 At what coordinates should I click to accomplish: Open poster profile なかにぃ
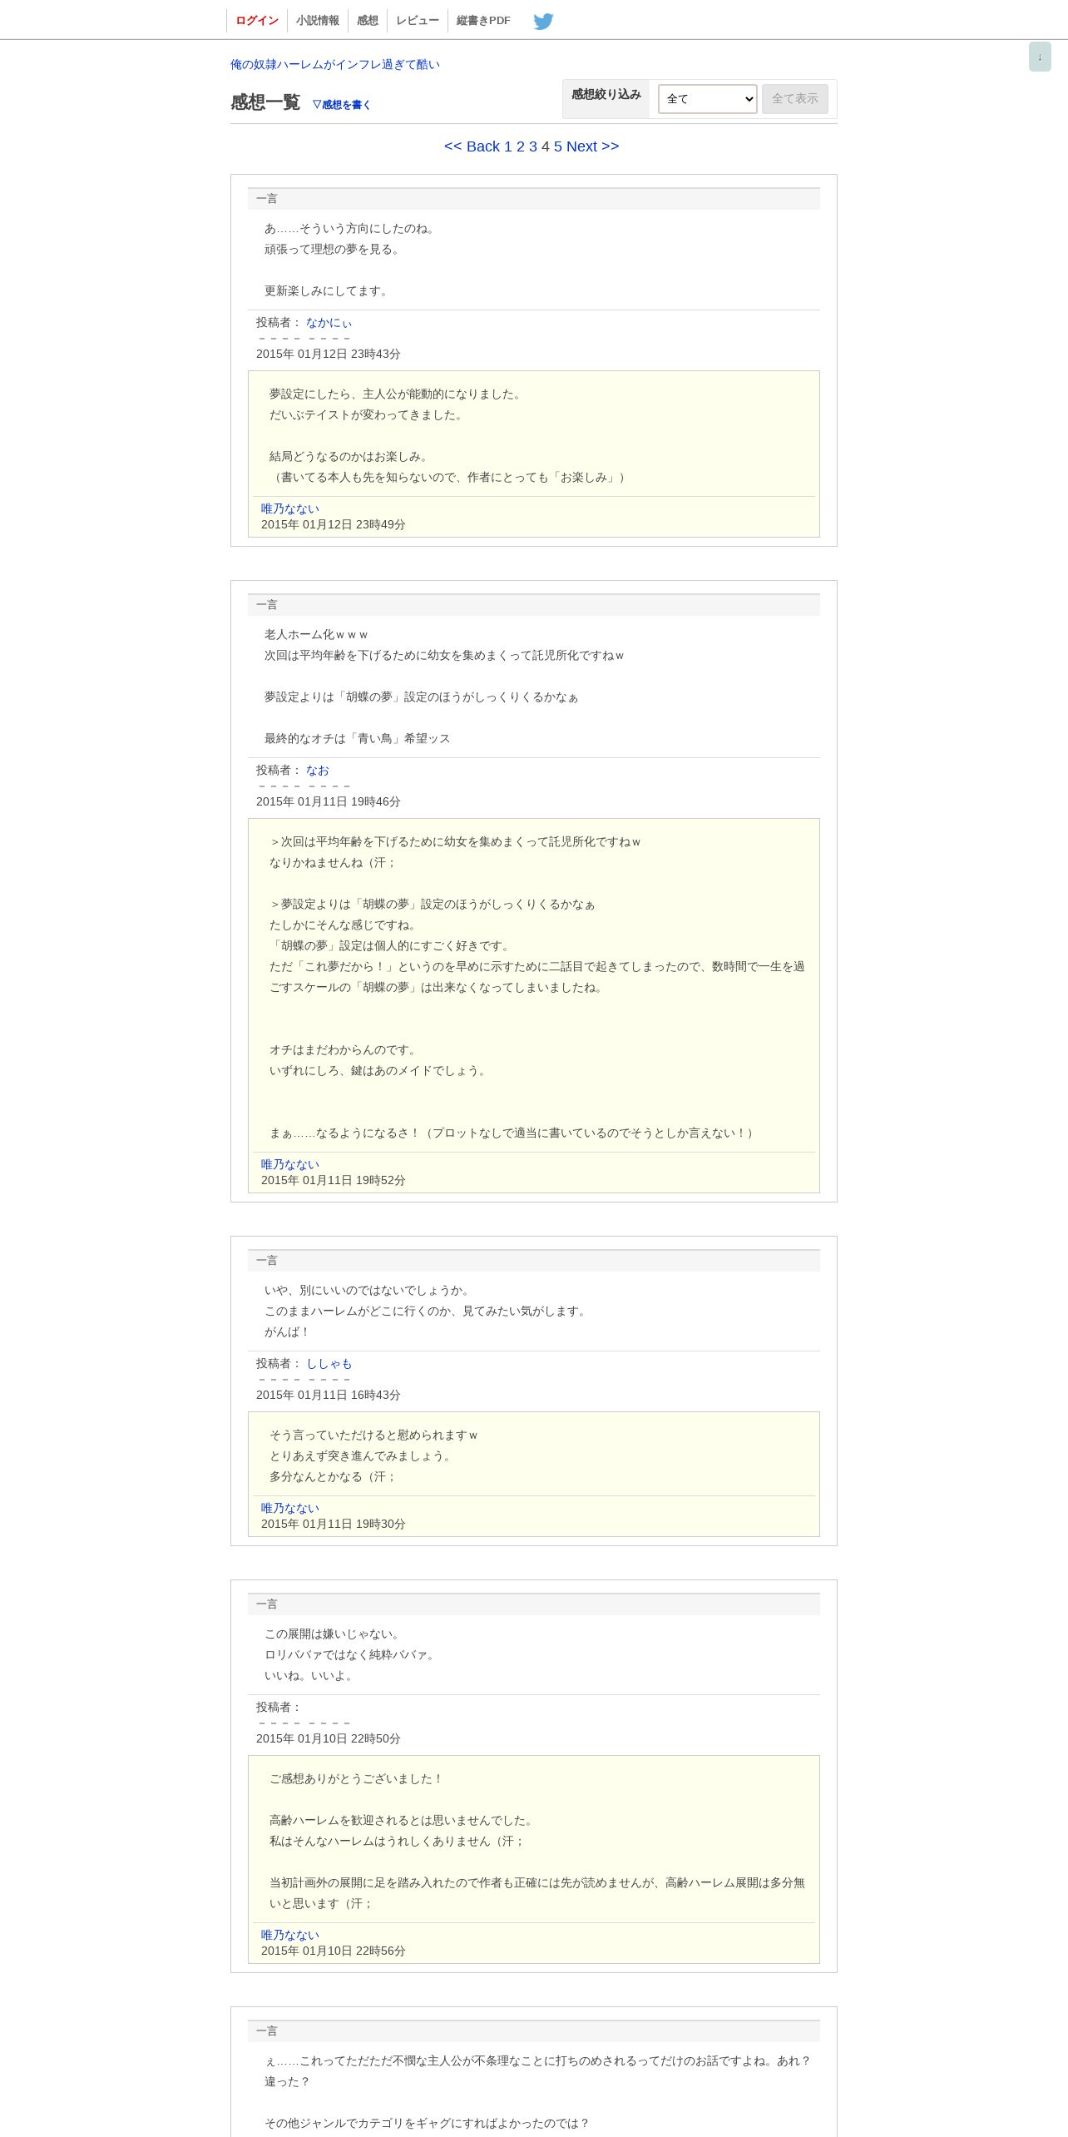coord(329,323)
